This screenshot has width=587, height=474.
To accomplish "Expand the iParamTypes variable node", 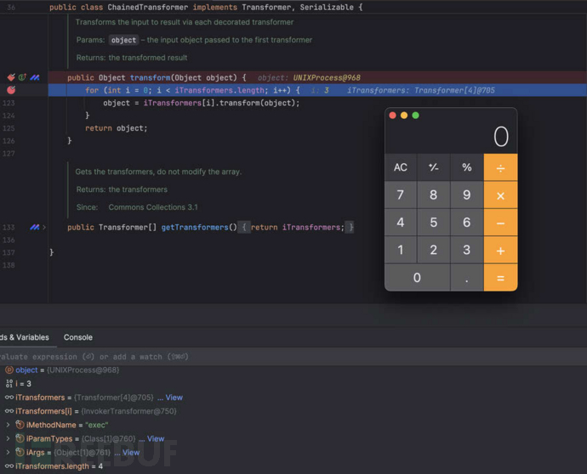I will click(8, 439).
